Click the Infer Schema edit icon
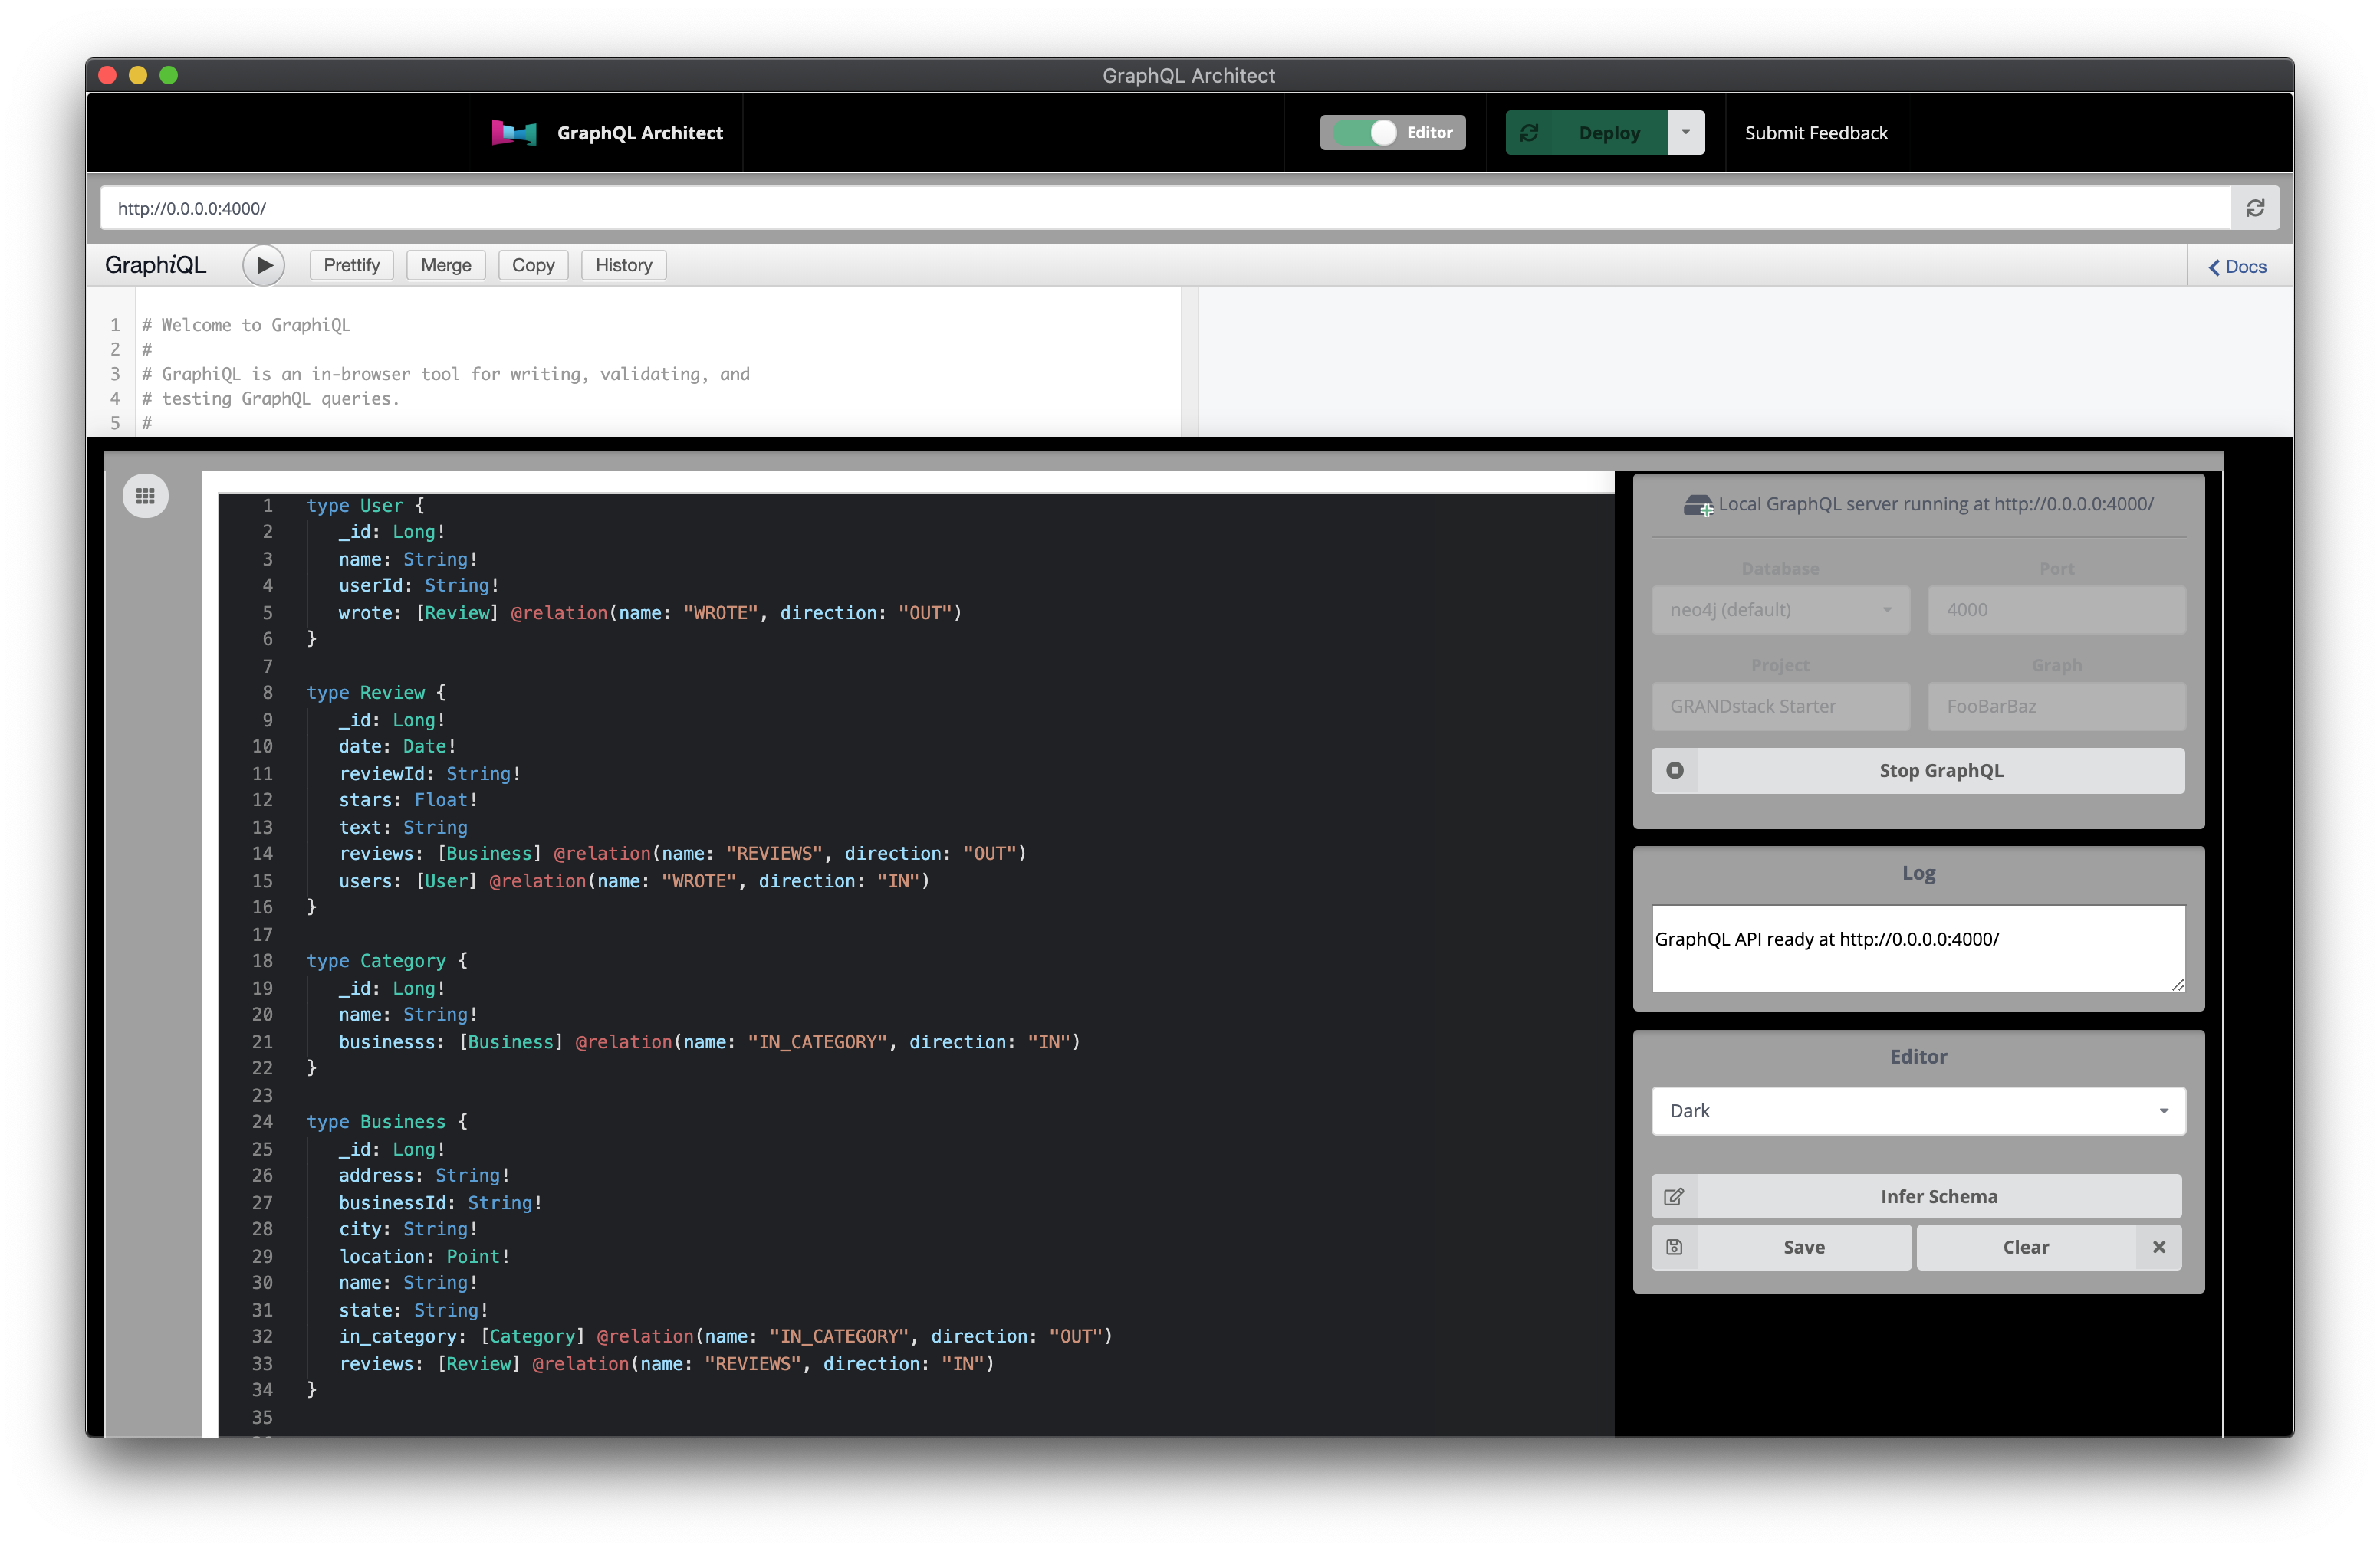Image resolution: width=2380 pixels, height=1551 pixels. pos(1674,1196)
